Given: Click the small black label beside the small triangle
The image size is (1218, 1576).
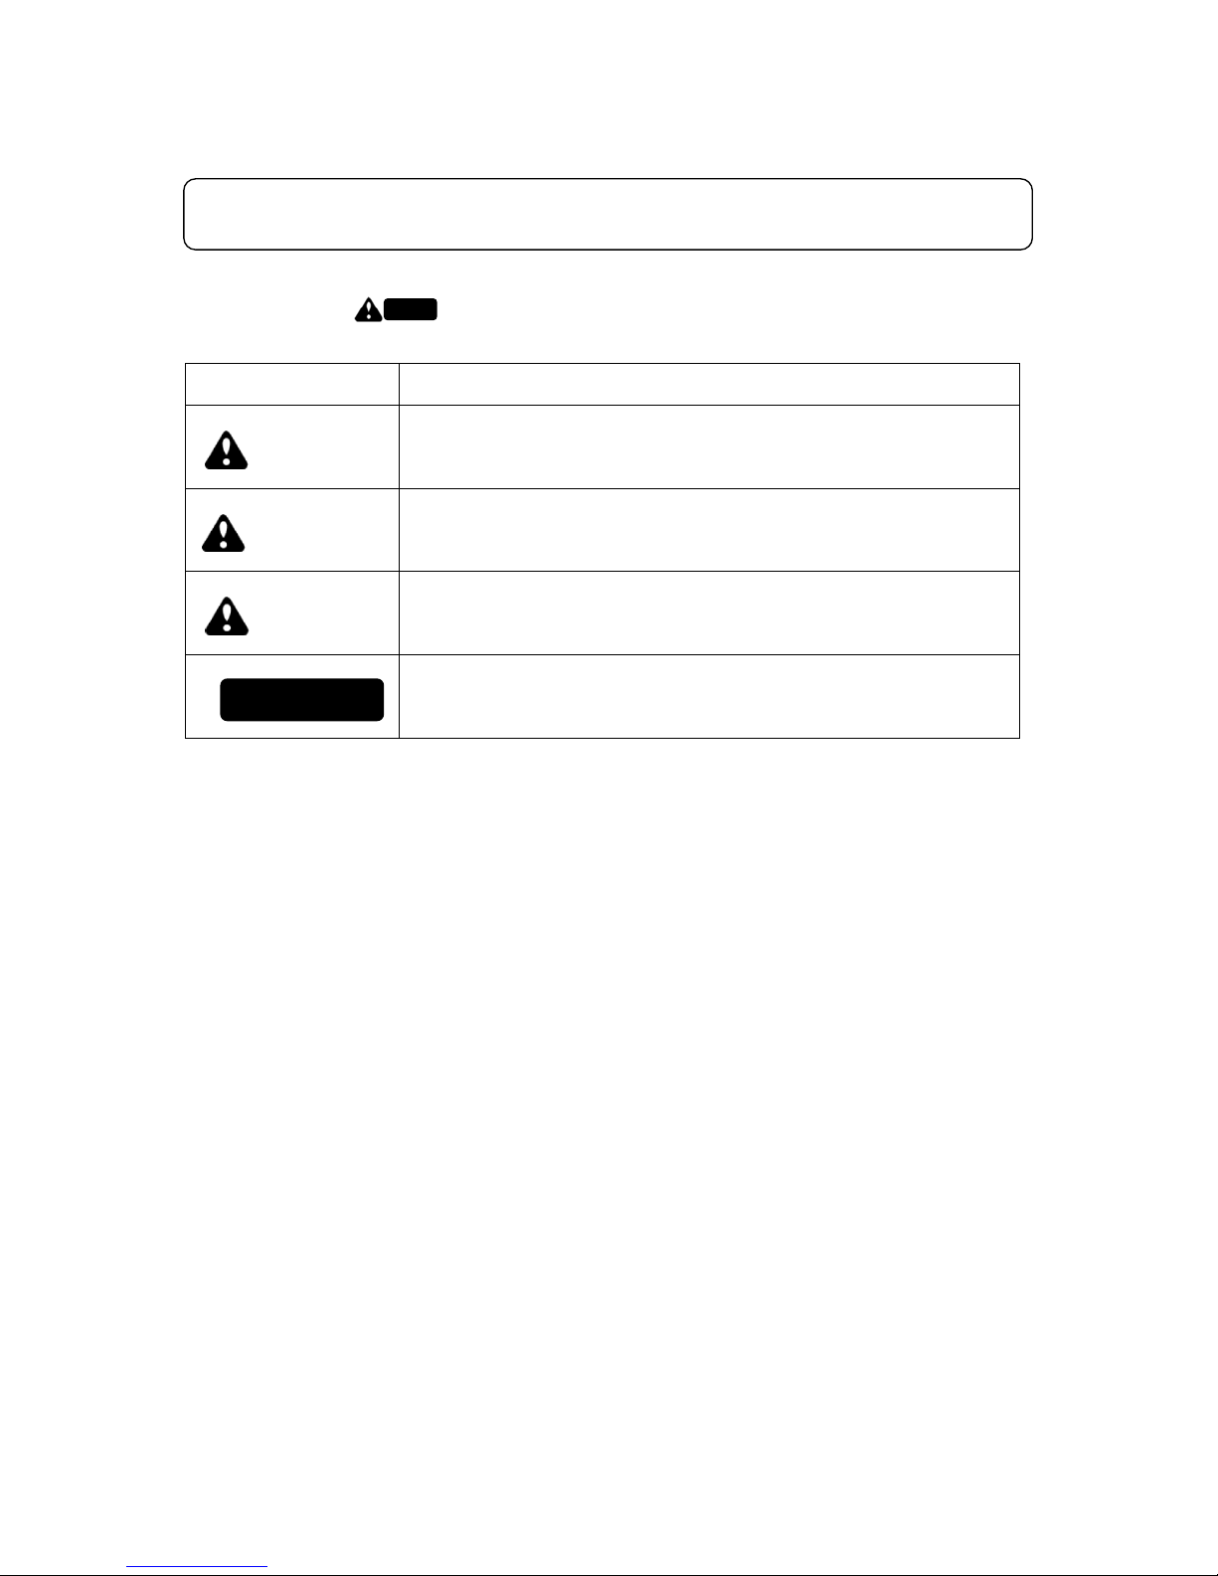Looking at the screenshot, I should coord(411,309).
